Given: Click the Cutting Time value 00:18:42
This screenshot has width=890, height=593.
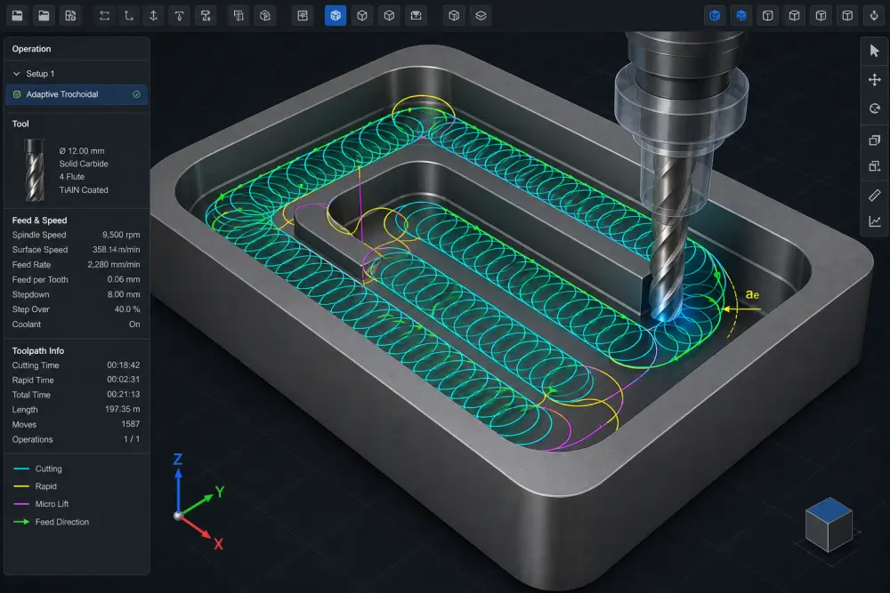Looking at the screenshot, I should (x=123, y=365).
